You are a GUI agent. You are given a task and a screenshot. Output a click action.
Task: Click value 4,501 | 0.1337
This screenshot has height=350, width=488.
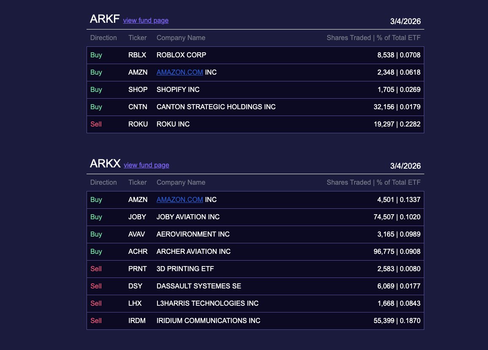click(399, 199)
